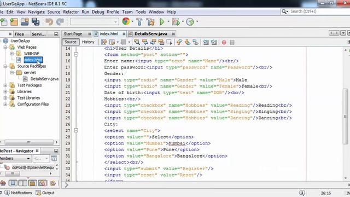This screenshot has width=350, height=197.
Task: Expand the Test Packages node
Action: click(x=5, y=85)
